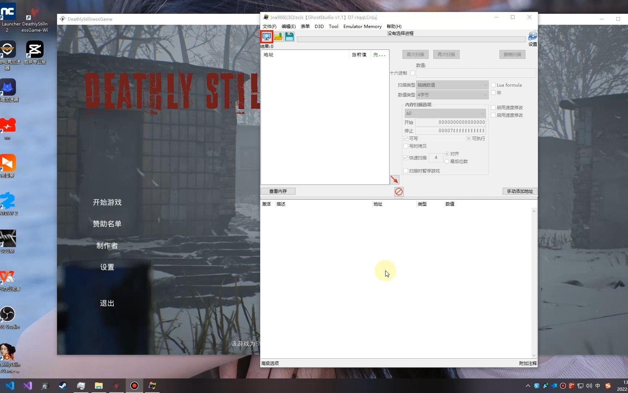The height and width of the screenshot is (393, 628).
Task: Toggle the 可写 writable checkbox
Action: click(x=406, y=138)
